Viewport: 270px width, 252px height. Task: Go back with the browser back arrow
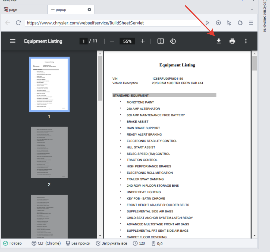pyautogui.click(x=8, y=23)
